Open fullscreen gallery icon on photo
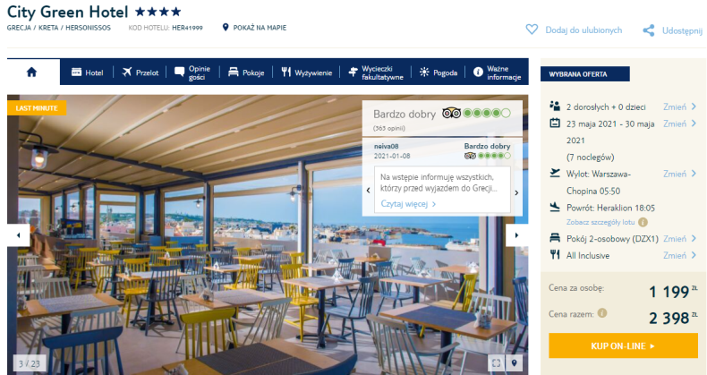 pyautogui.click(x=496, y=362)
